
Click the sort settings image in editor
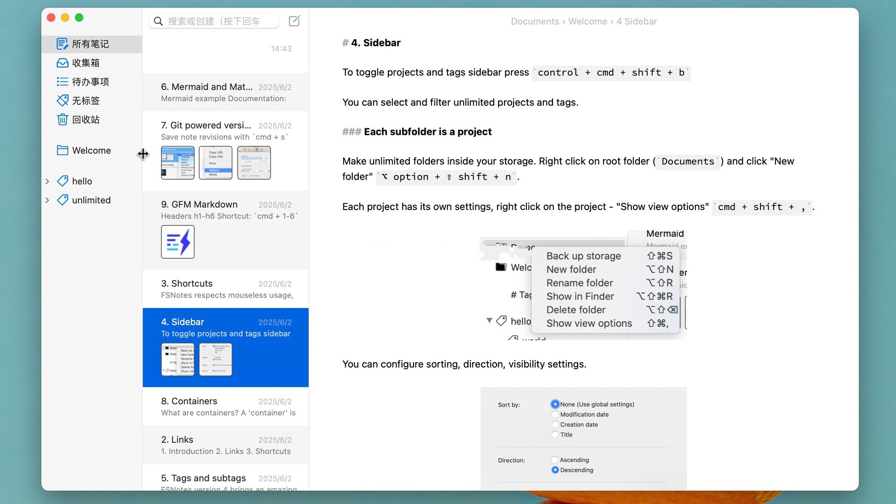pyautogui.click(x=583, y=439)
